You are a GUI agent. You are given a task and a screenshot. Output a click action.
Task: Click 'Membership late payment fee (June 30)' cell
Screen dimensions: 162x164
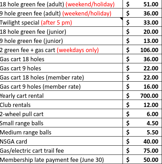point(61,159)
